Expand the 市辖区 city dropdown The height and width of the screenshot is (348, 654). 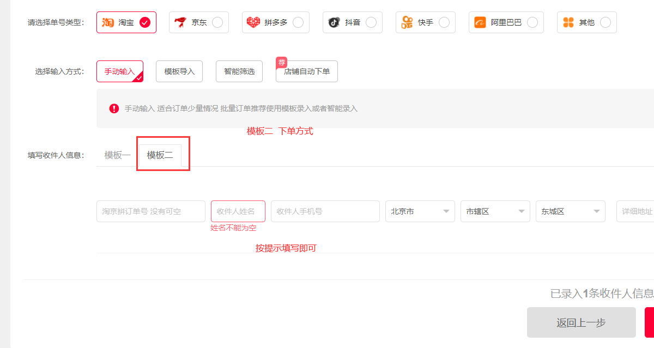click(x=495, y=211)
